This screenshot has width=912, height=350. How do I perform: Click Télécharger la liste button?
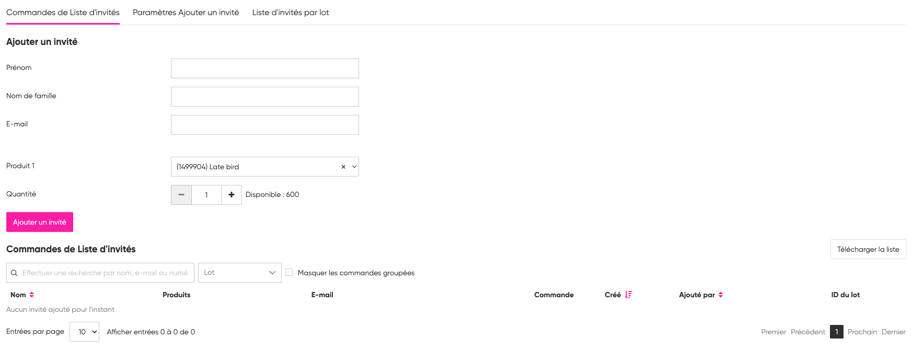[x=868, y=250]
